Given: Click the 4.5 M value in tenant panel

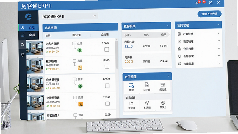Looking at the screenshot, I should [163, 46].
